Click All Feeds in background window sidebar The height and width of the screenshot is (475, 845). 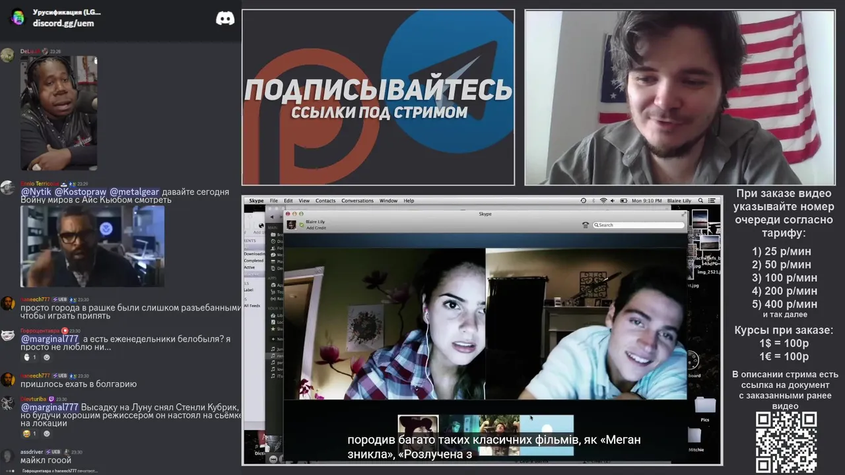click(x=252, y=305)
